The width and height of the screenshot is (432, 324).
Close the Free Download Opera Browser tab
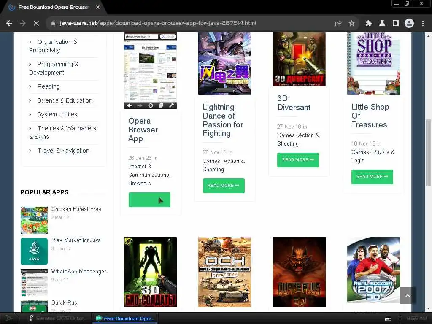[98, 8]
